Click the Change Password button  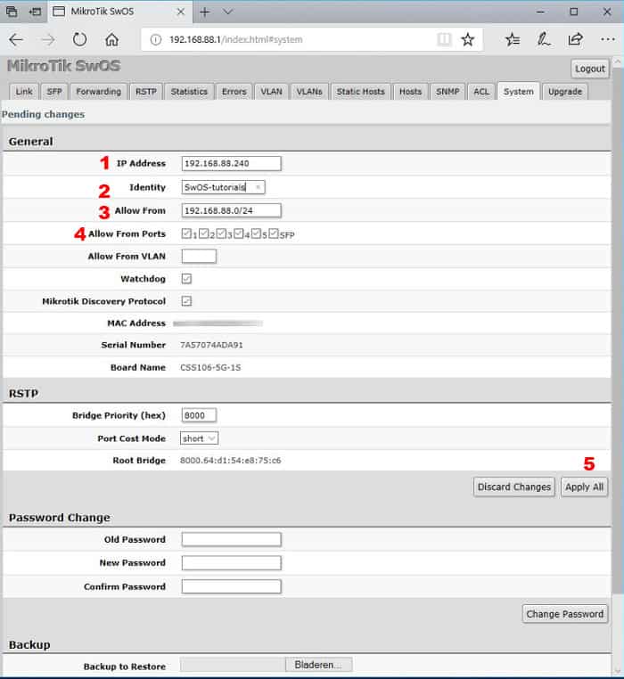point(565,614)
